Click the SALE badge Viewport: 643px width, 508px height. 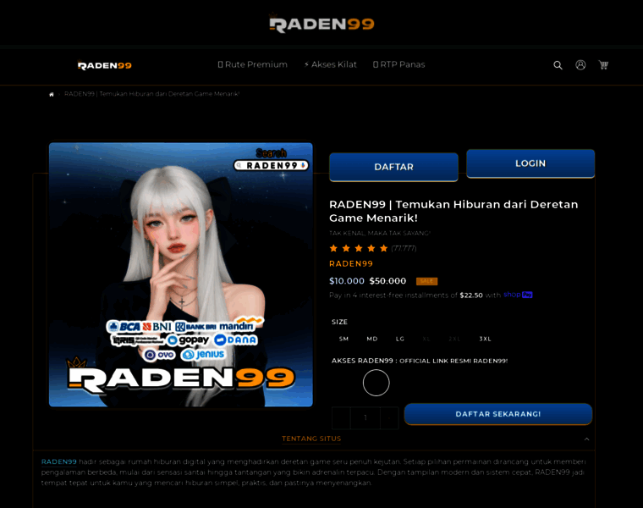426,281
